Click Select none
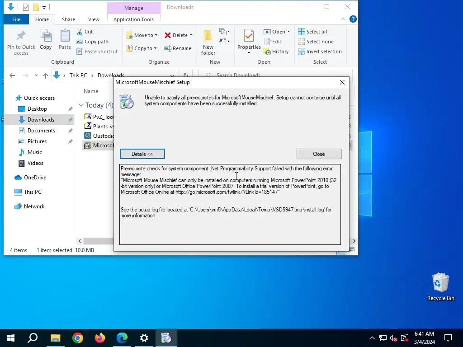The width and height of the screenshot is (463, 347). coord(316,42)
